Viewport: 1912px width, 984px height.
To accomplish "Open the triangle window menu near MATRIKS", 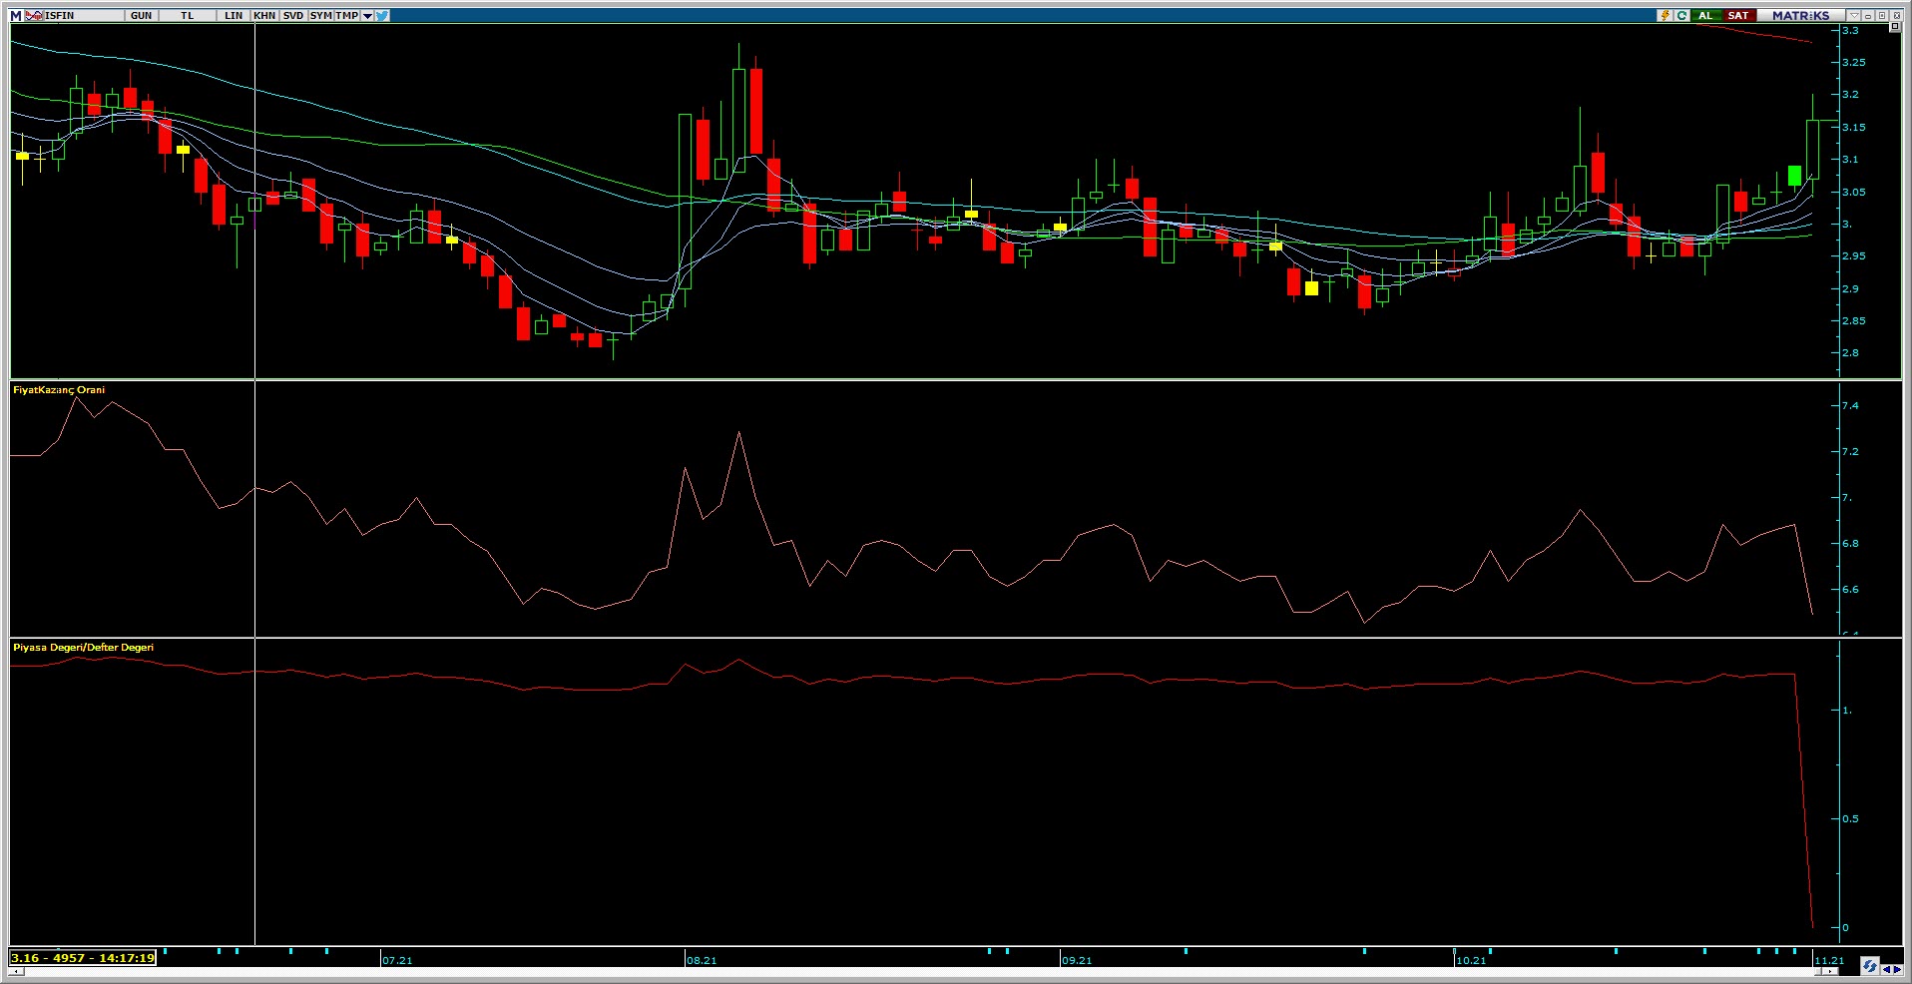I will coord(1854,15).
